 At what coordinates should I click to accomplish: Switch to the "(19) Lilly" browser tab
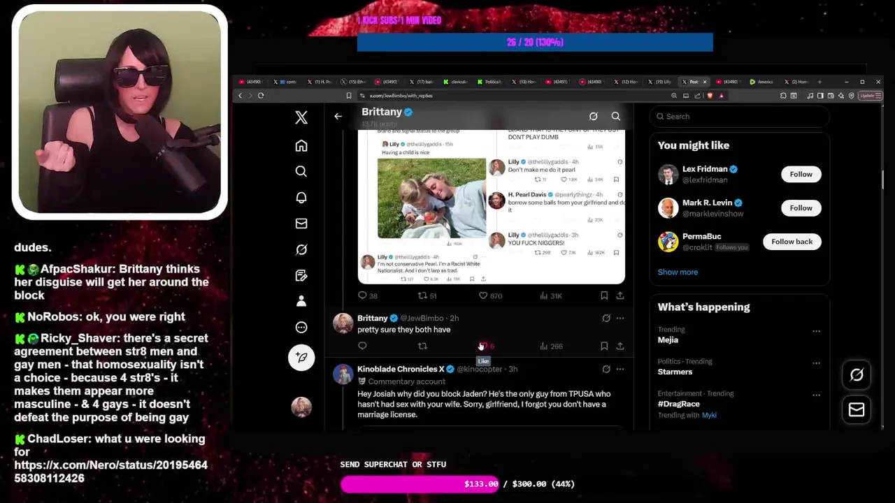click(x=661, y=82)
